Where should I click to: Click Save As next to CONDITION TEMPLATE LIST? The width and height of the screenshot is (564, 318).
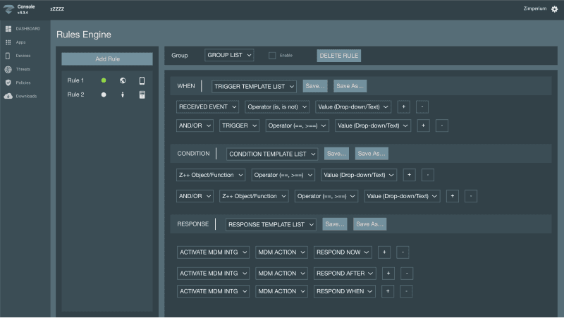click(x=371, y=154)
